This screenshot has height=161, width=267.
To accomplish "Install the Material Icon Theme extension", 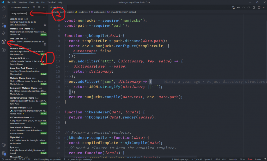I will [x=44, y=35].
